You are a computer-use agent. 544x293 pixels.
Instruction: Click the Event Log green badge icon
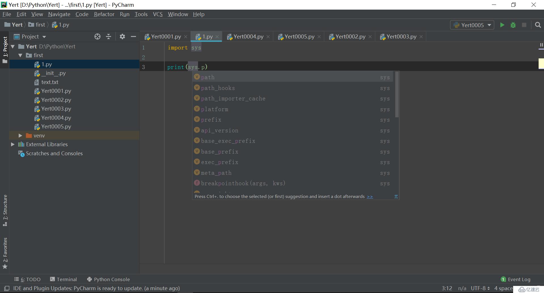pyautogui.click(x=503, y=279)
